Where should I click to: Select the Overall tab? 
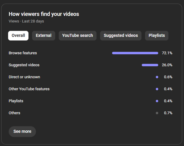18,36
